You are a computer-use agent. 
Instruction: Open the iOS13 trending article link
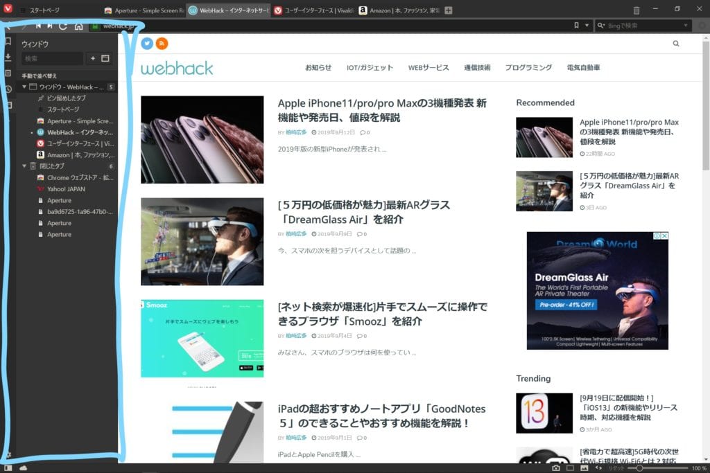[628, 407]
